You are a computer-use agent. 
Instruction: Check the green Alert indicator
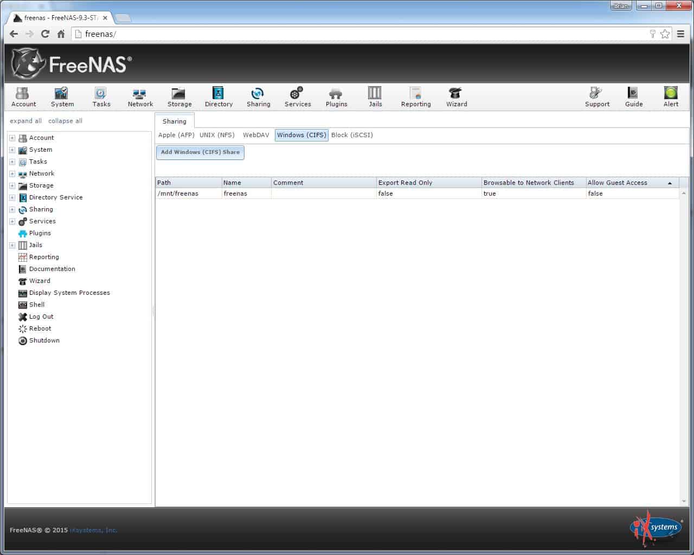point(671,97)
